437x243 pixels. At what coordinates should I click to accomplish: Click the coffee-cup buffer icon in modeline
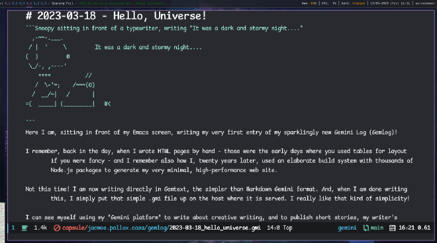point(24,228)
